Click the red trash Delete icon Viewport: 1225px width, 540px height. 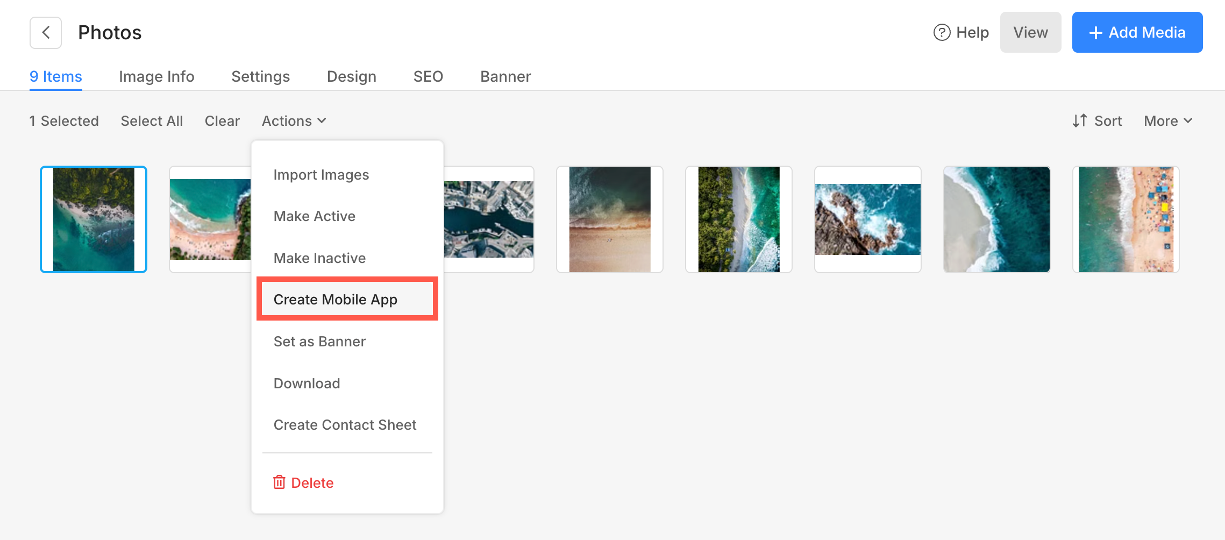click(x=279, y=482)
